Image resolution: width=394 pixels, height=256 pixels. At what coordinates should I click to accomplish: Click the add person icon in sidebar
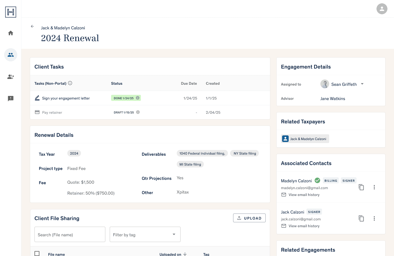[x=11, y=77]
